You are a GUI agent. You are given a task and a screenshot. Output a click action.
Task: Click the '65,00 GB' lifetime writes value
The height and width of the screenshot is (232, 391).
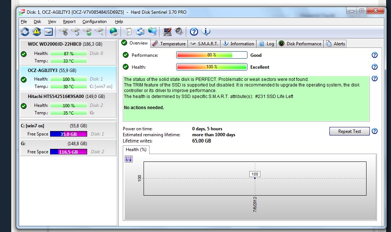(x=201, y=141)
